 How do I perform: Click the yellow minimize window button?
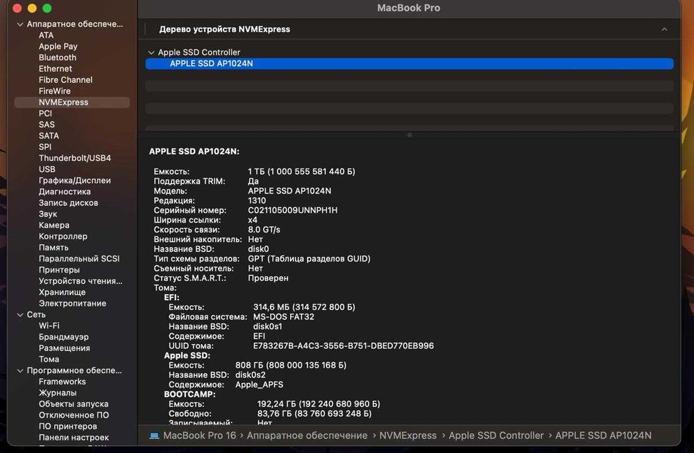tap(32, 8)
